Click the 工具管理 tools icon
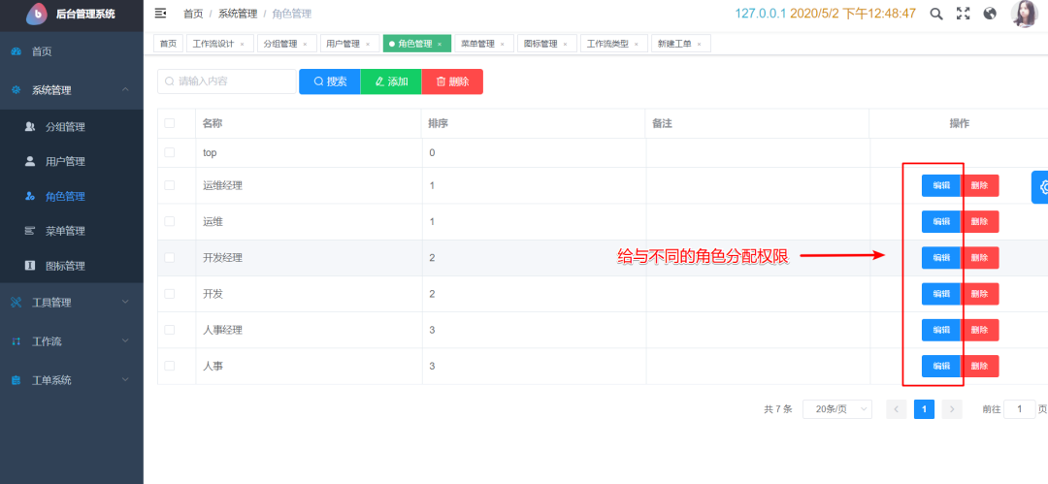 (x=16, y=303)
